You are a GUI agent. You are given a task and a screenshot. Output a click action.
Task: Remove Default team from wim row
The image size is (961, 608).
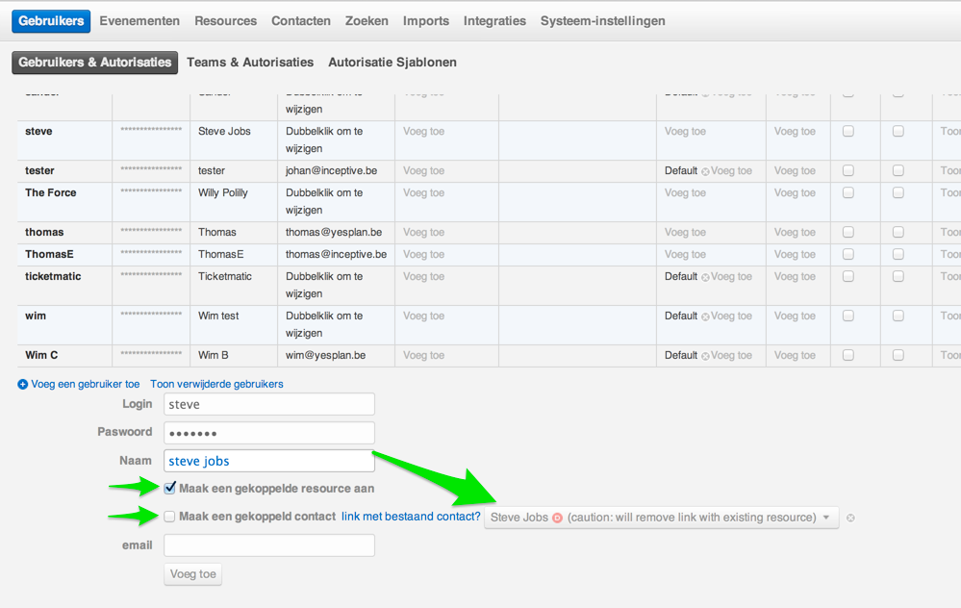click(705, 317)
